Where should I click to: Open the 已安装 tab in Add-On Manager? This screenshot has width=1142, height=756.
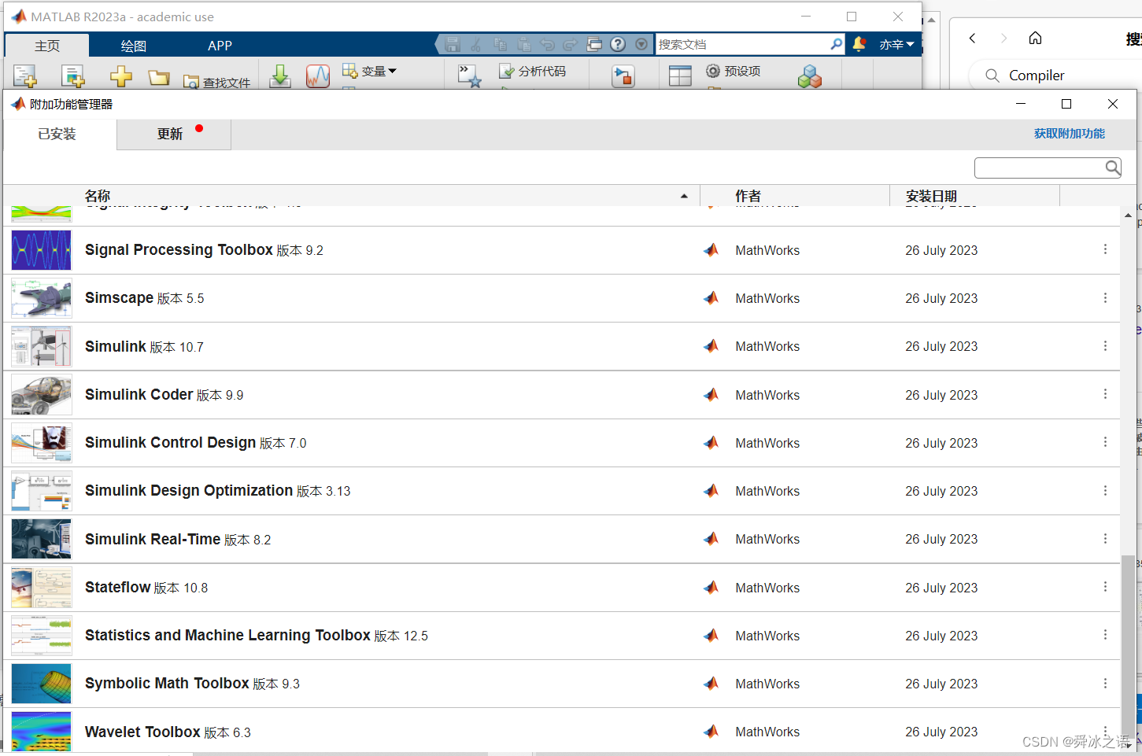[57, 135]
